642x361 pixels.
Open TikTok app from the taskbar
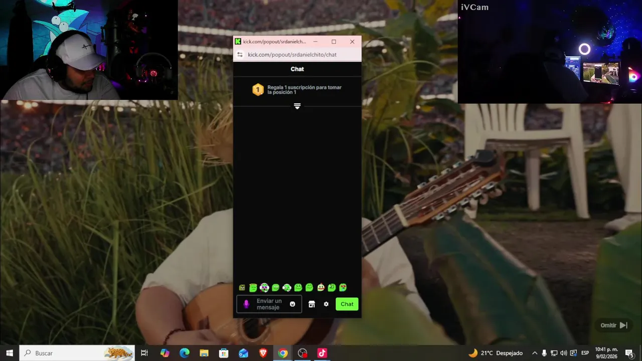pos(322,353)
